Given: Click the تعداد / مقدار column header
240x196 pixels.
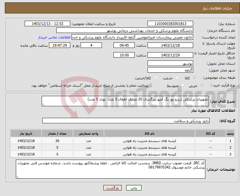Looking at the screenshot, I should [x=57, y=133].
